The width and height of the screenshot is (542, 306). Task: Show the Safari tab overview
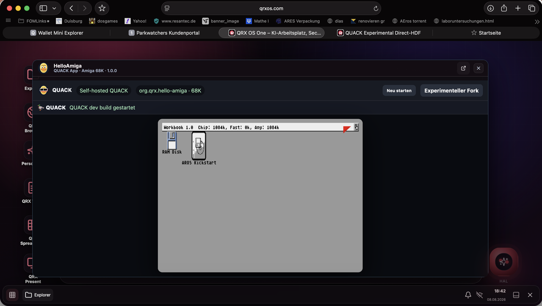pyautogui.click(x=531, y=8)
